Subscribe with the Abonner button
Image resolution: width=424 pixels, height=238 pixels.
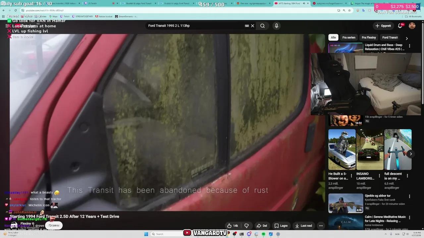pos(54,225)
